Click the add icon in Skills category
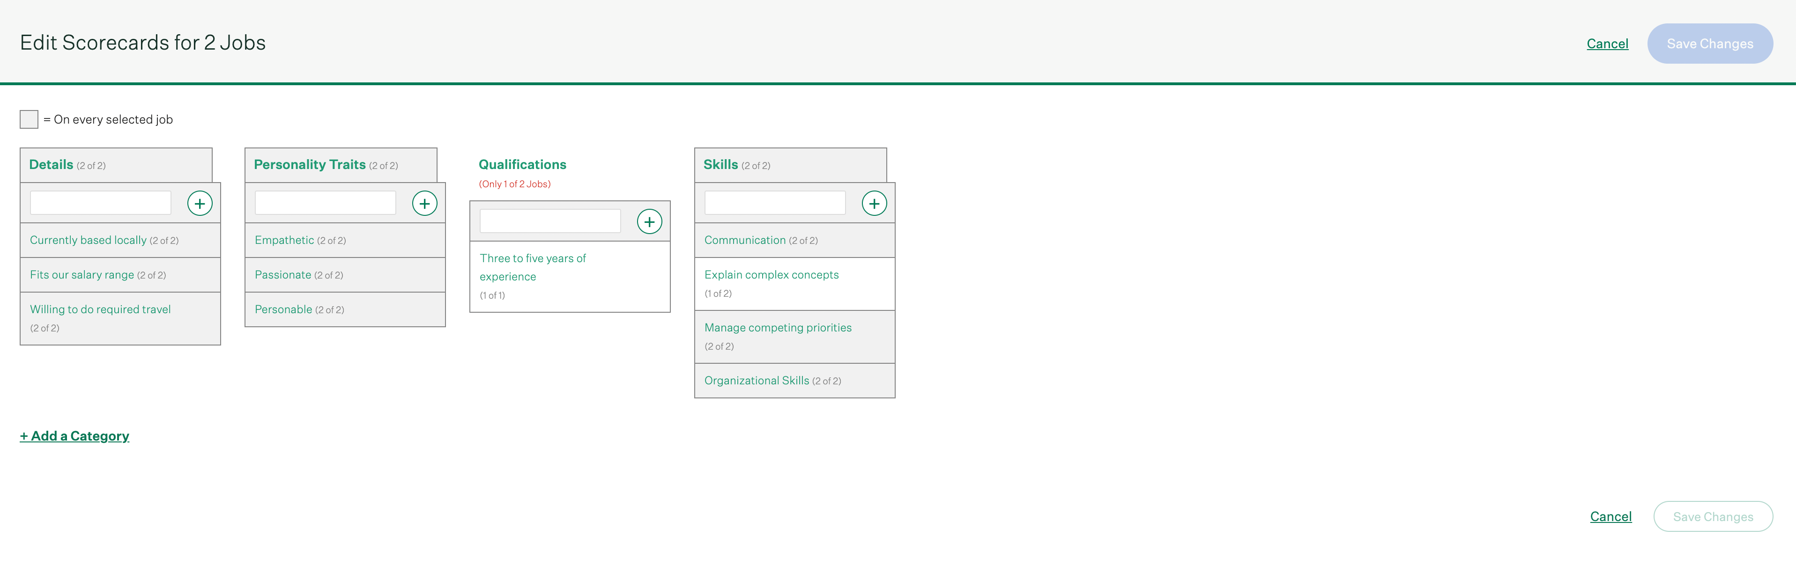Image resolution: width=1796 pixels, height=588 pixels. (x=874, y=203)
